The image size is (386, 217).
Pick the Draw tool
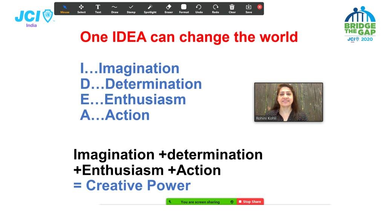115,9
